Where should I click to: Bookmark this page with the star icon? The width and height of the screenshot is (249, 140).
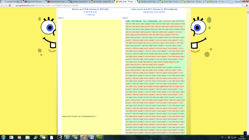tap(243, 5)
